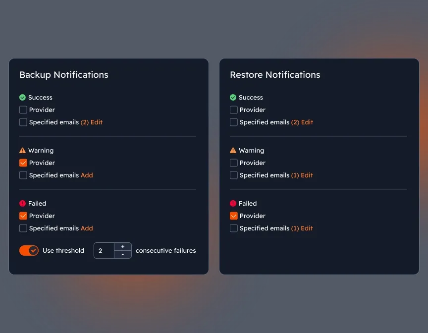Viewport: 428px width, 333px height.
Task: Edit specified emails for Restore Failed
Action: (x=308, y=228)
